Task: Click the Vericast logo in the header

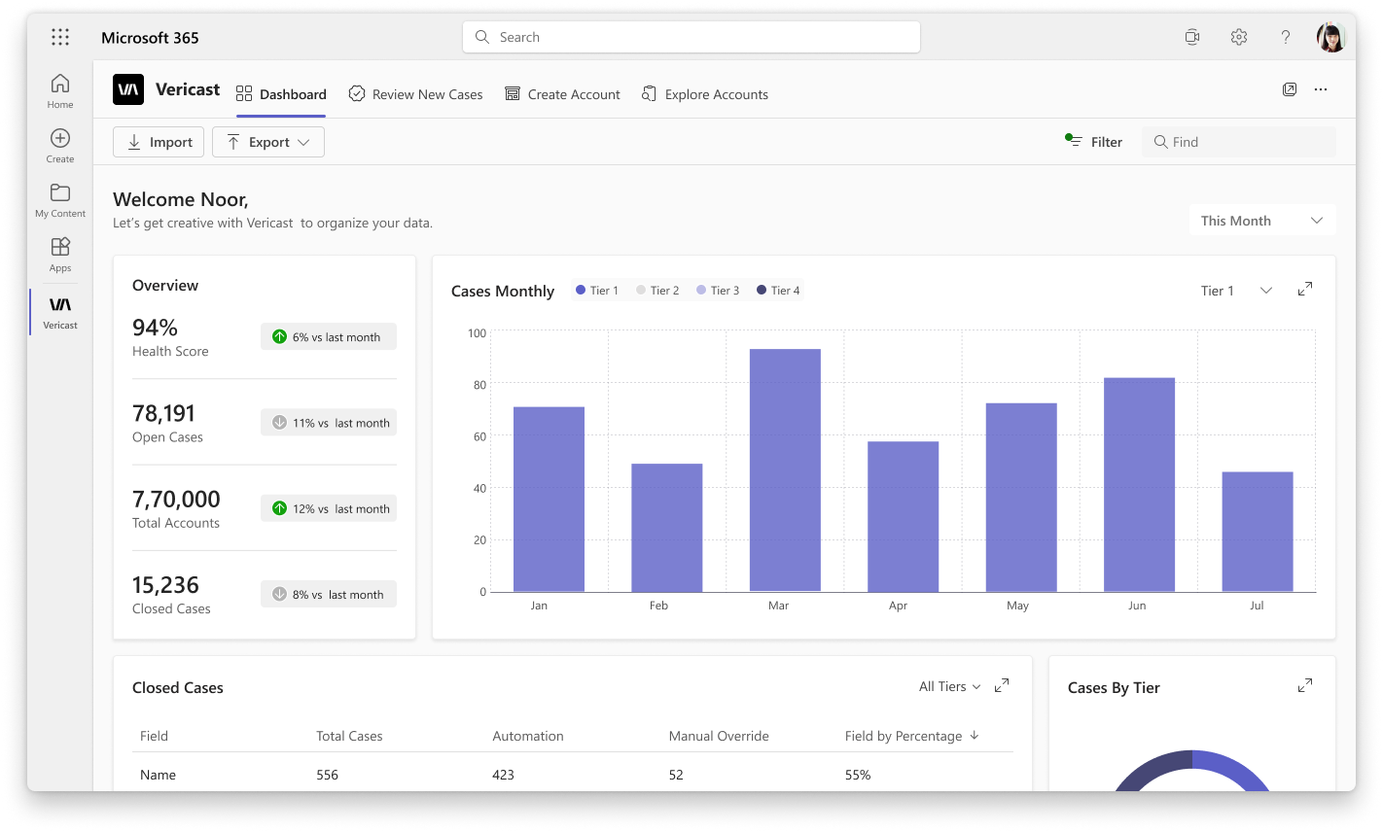Action: click(128, 89)
